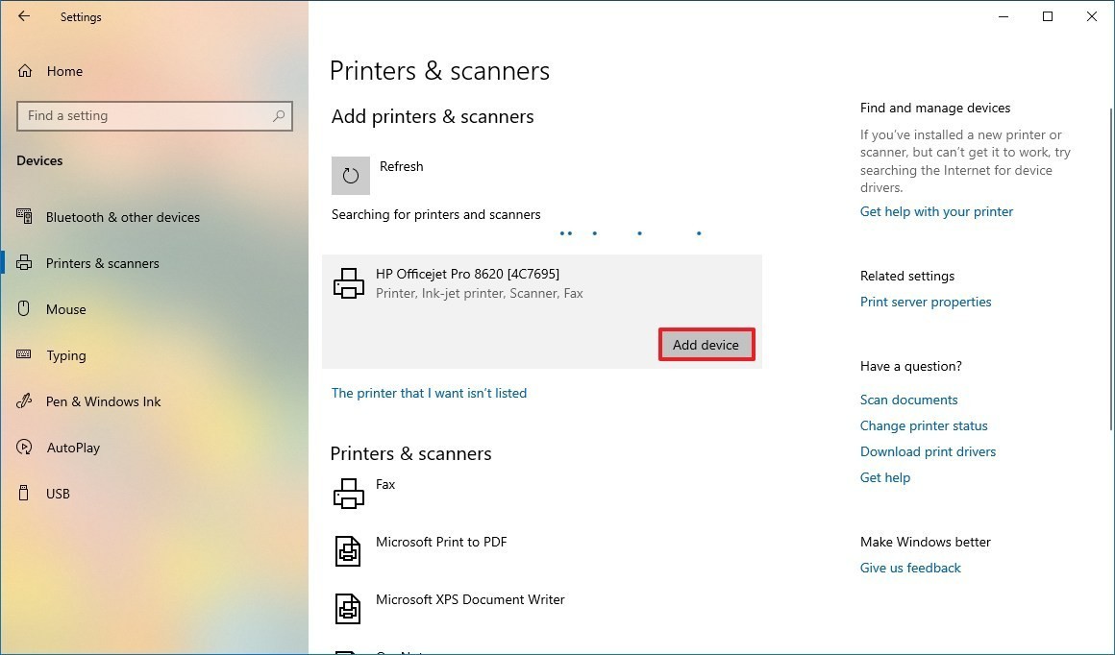Click the Home house icon

coord(25,71)
